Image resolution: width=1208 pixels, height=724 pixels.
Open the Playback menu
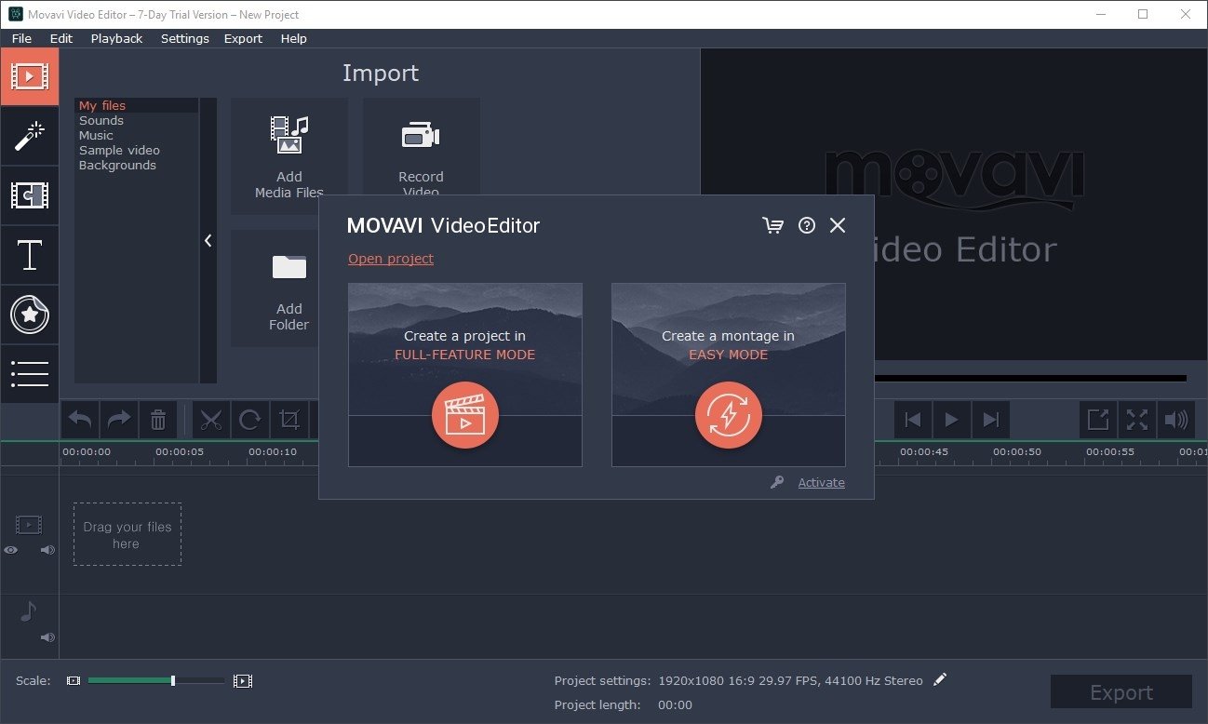click(x=116, y=38)
